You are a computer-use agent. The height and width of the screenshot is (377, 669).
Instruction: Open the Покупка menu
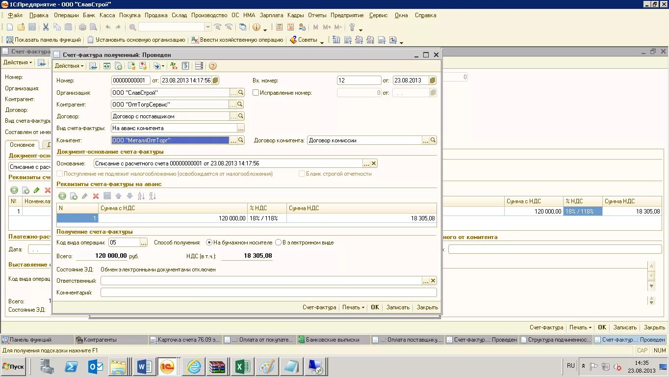point(129,15)
